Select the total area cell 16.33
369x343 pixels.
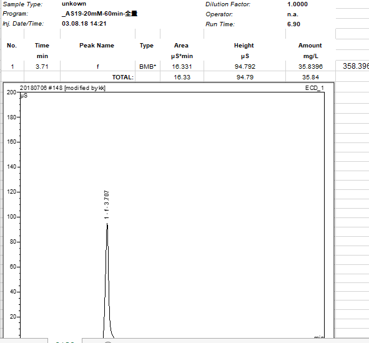coord(182,77)
